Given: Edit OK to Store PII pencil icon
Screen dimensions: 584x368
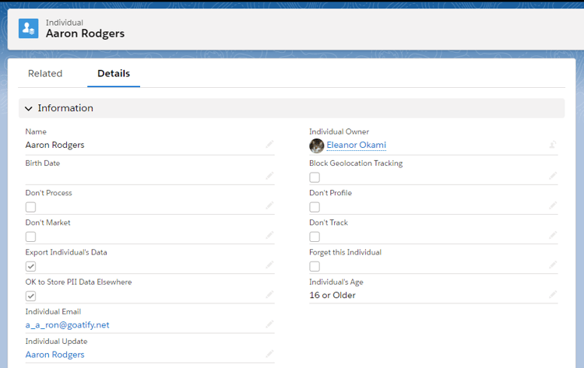Looking at the screenshot, I should (x=269, y=295).
